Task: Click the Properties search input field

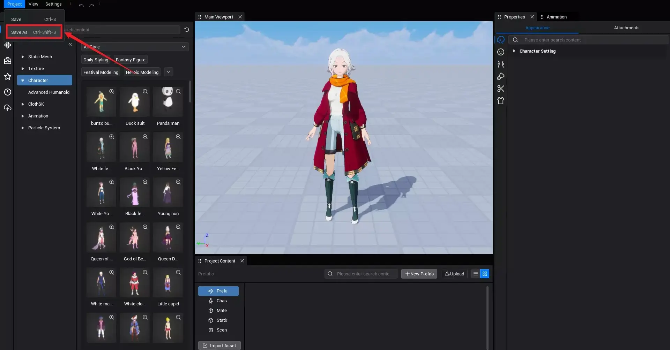Action: pyautogui.click(x=588, y=40)
